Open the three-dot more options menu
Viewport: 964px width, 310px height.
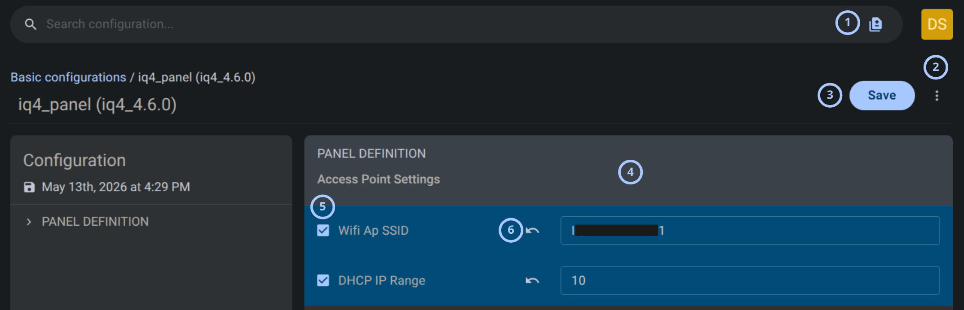click(937, 96)
